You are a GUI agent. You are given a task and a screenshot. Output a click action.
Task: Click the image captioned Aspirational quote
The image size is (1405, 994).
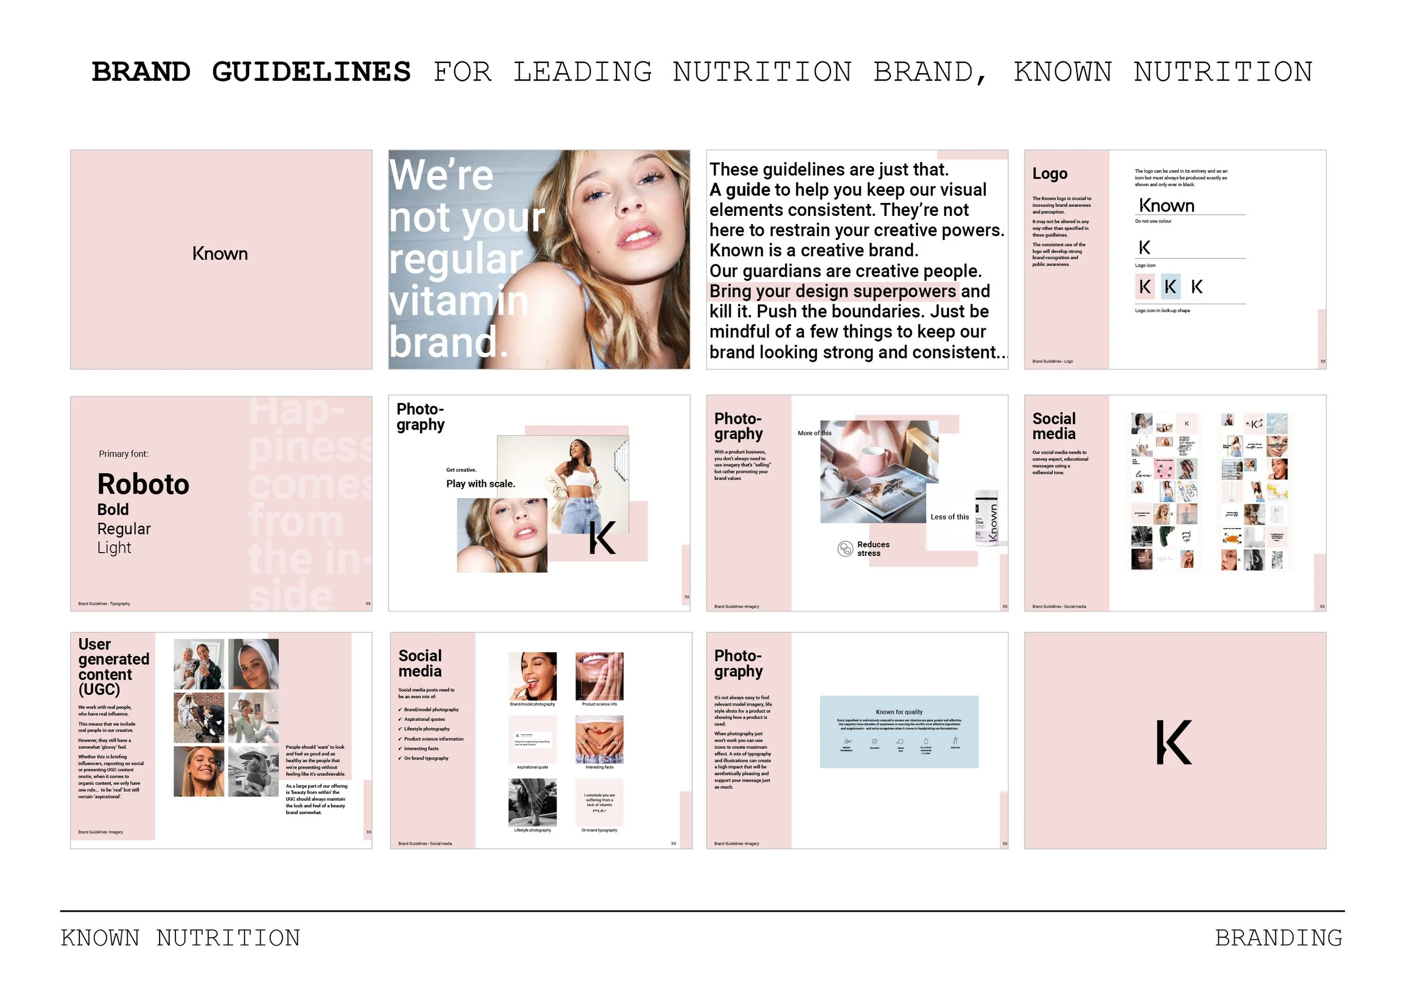point(532,739)
